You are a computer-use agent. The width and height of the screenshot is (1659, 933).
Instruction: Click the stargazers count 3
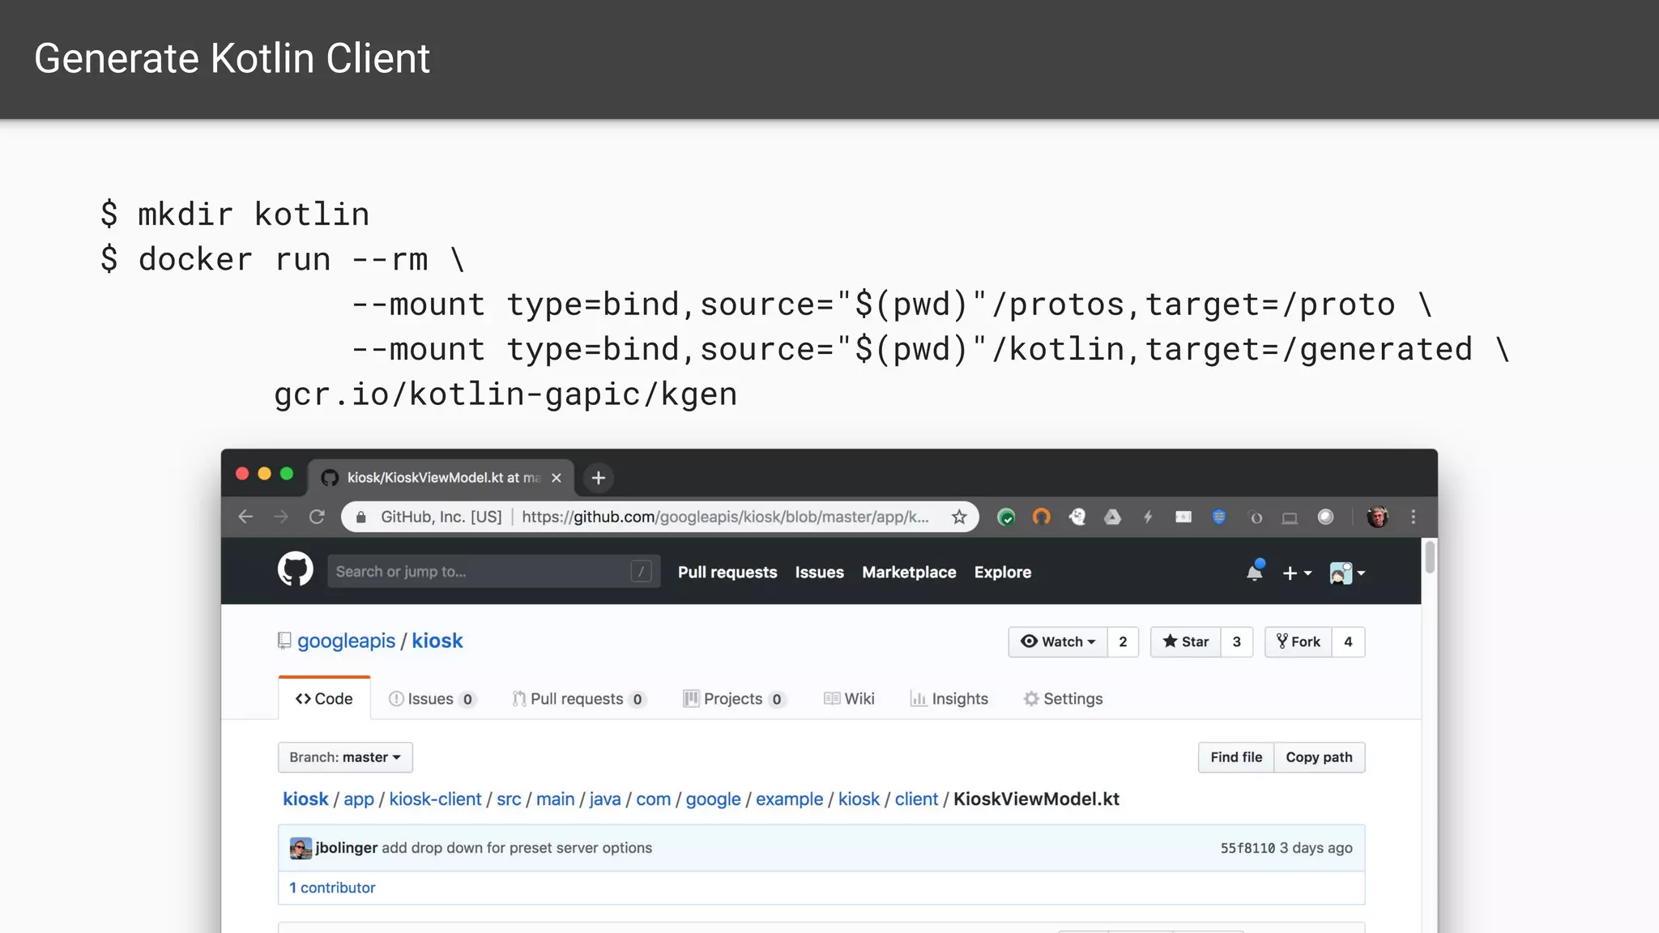click(x=1236, y=641)
